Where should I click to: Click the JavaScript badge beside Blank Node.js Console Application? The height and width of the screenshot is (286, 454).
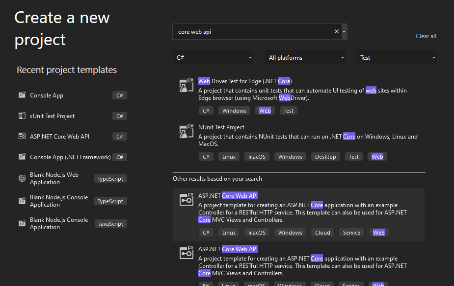click(110, 224)
